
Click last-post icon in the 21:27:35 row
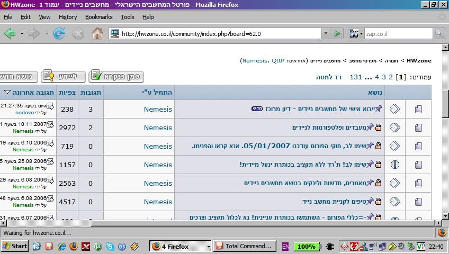pyautogui.click(x=50, y=106)
